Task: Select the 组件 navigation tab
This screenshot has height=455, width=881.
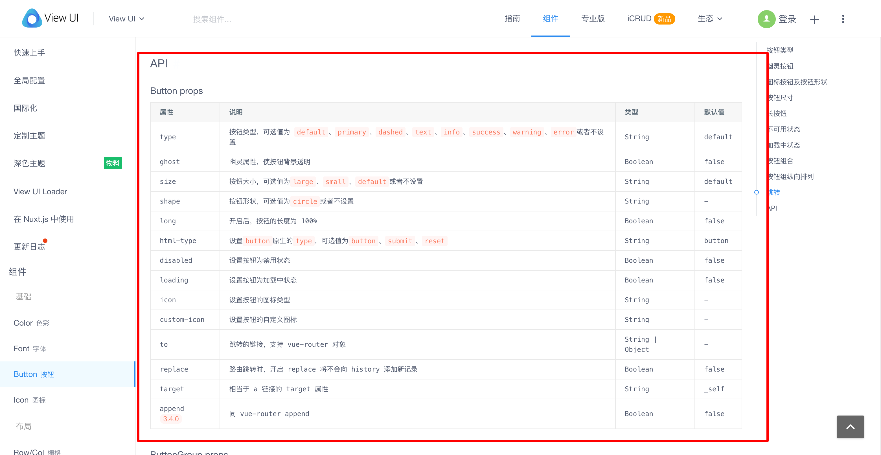Action: click(x=550, y=19)
